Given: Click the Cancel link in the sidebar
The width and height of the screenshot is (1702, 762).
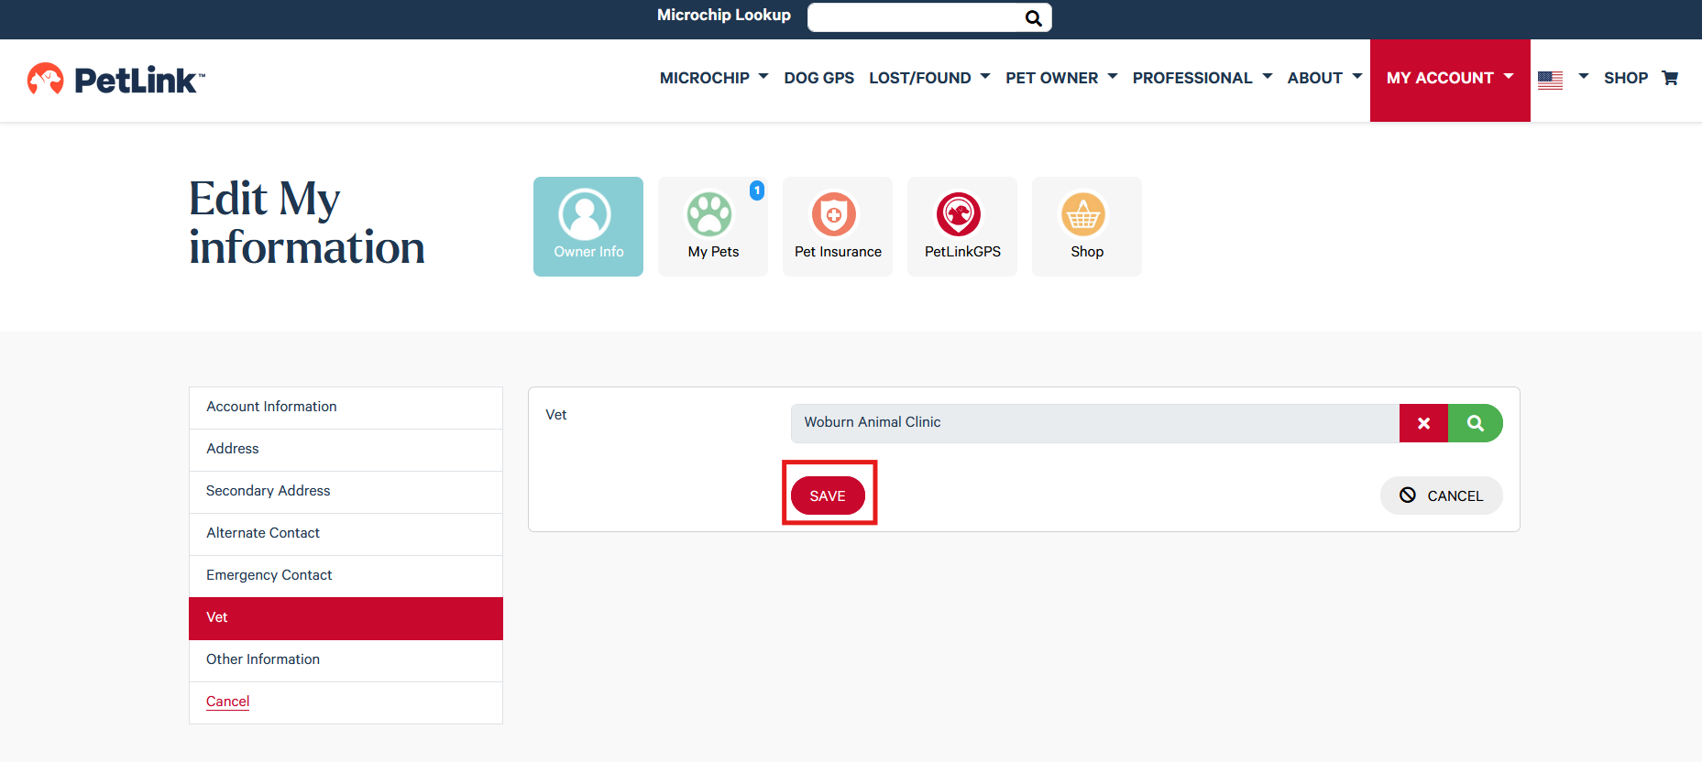Looking at the screenshot, I should point(227,702).
